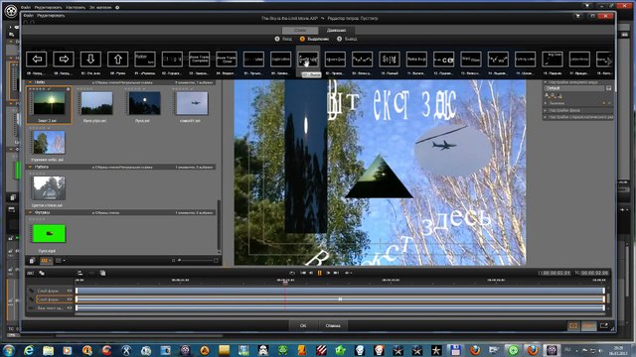The width and height of the screenshot is (636, 357).
Task: Select the moon night sky thumbnail
Action: (x=144, y=103)
